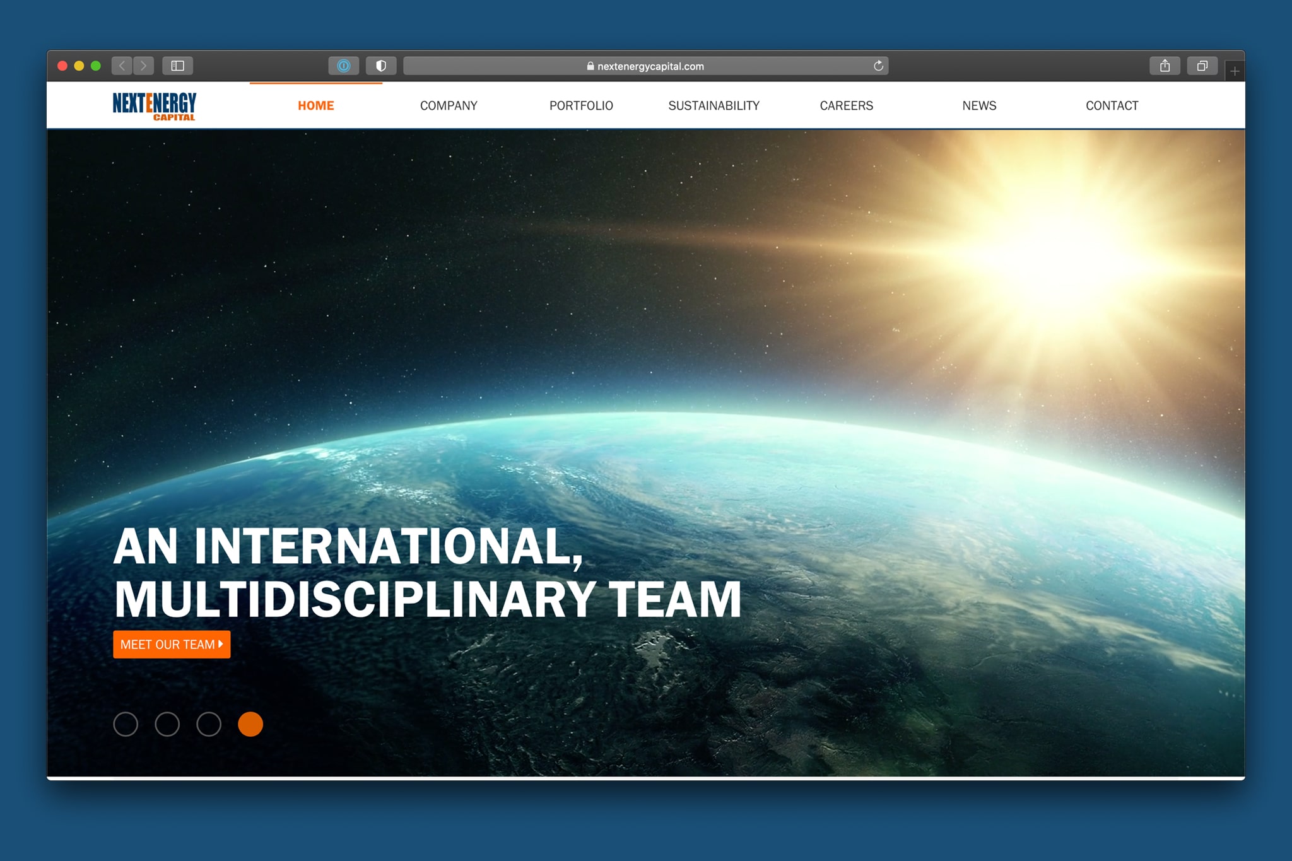Viewport: 1292px width, 861px height.
Task: Minimize the window with the yellow button
Action: point(79,66)
